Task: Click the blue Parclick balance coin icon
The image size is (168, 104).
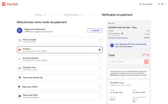Action: pos(20,31)
